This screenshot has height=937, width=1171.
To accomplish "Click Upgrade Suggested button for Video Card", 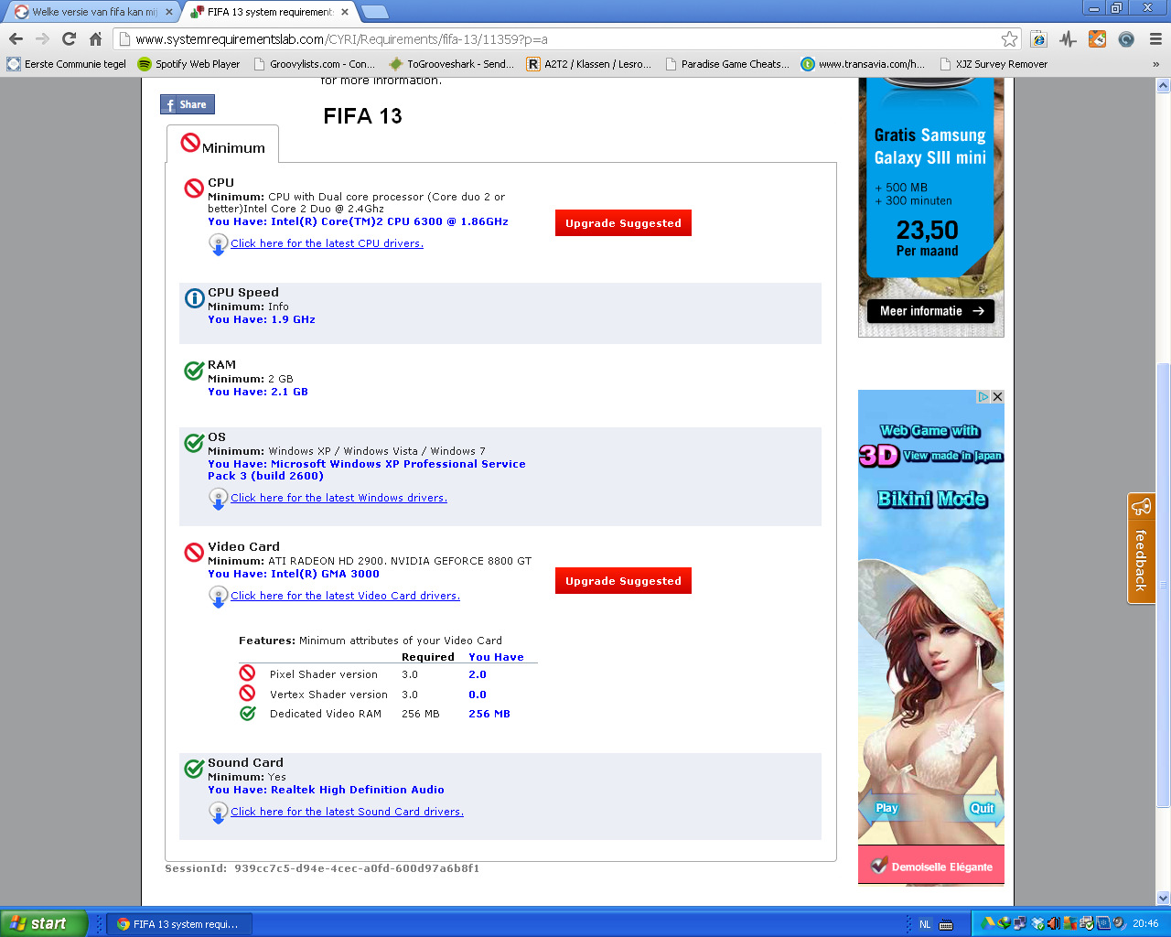I will [623, 581].
